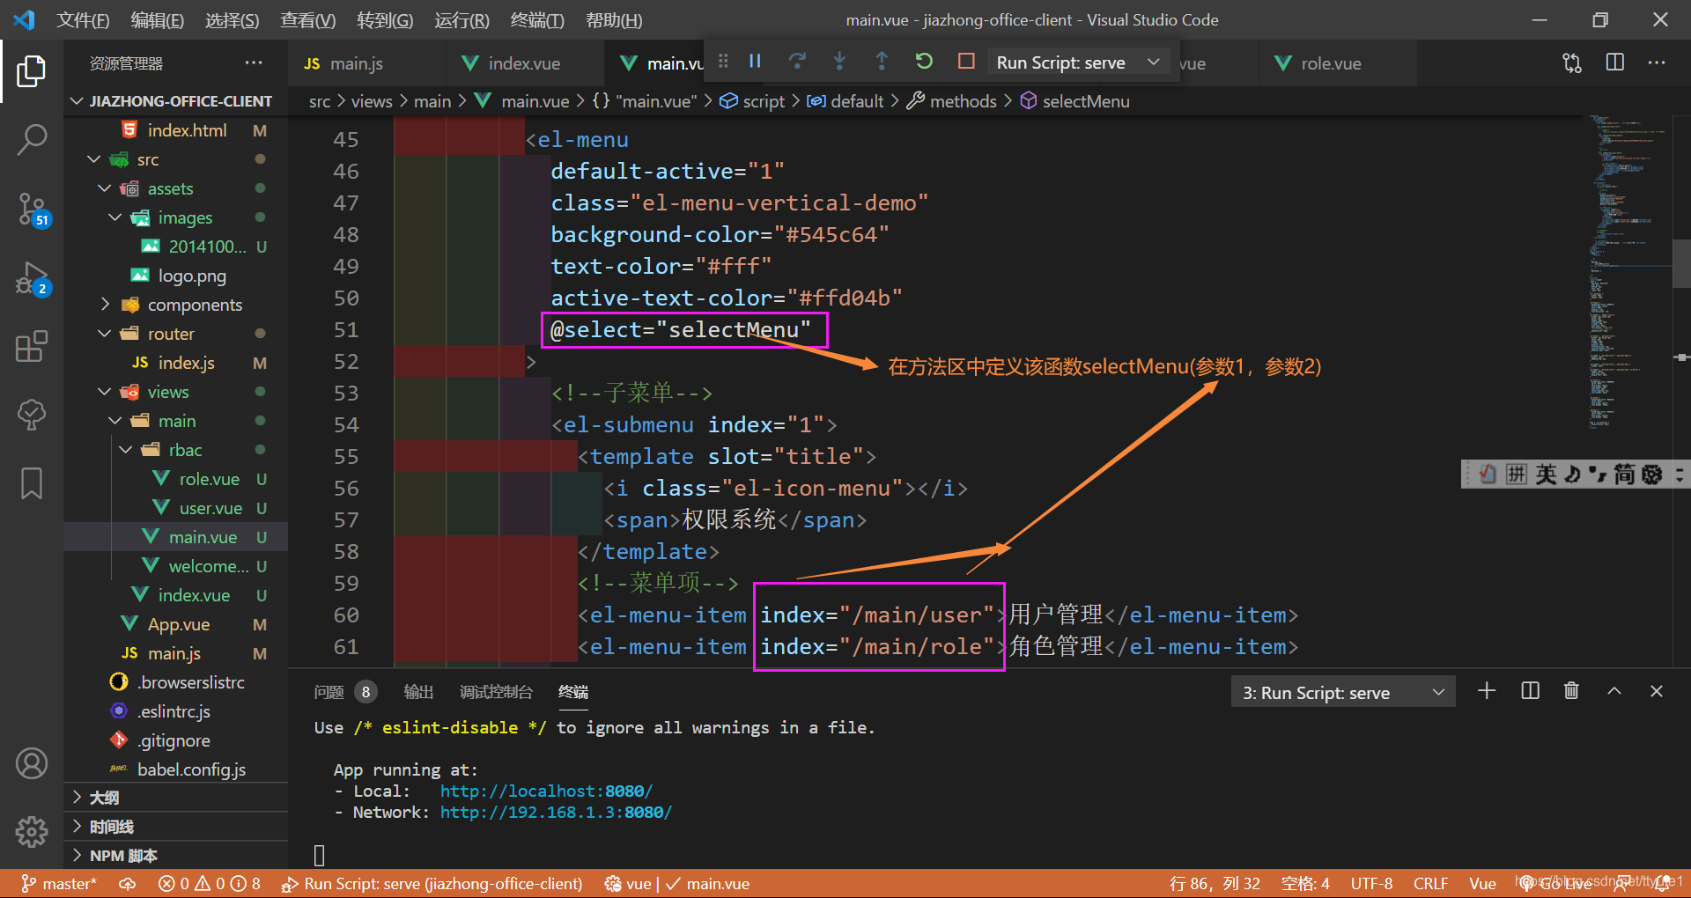Open Source Control view with 51 changes
The height and width of the screenshot is (898, 1691).
pos(32,210)
